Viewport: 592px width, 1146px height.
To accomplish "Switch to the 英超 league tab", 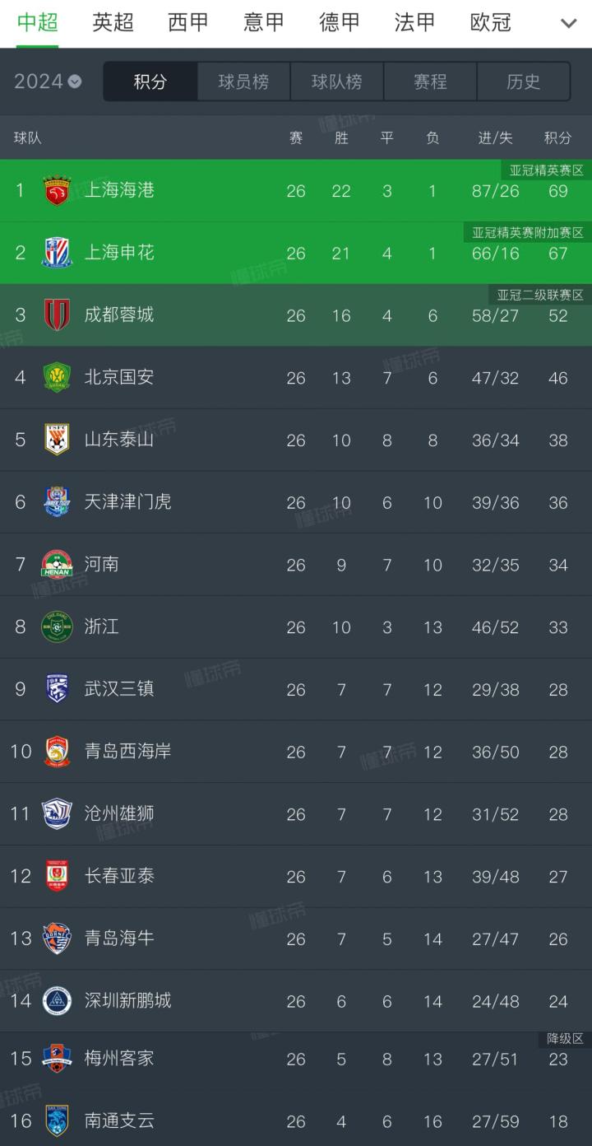I will coord(113,22).
